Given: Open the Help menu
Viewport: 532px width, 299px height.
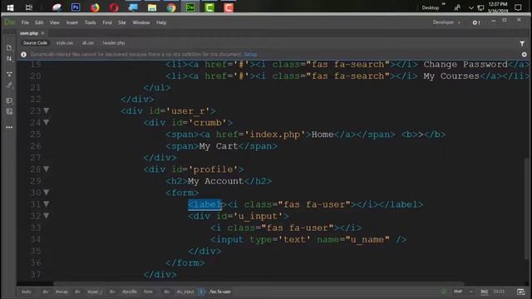Looking at the screenshot, I should (x=161, y=22).
